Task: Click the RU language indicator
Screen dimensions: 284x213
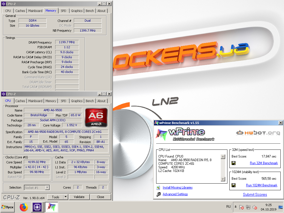Action: pos(229,207)
